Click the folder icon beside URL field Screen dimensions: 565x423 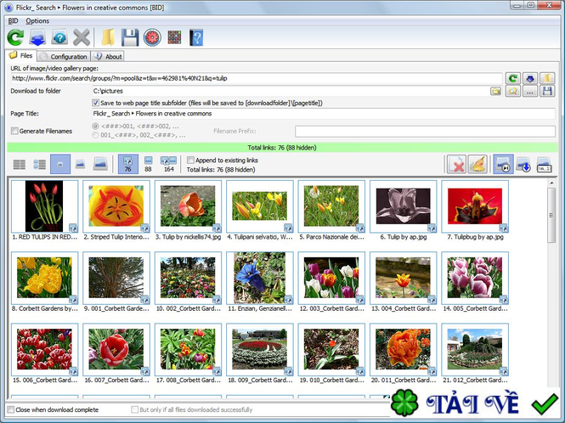pyautogui.click(x=547, y=78)
